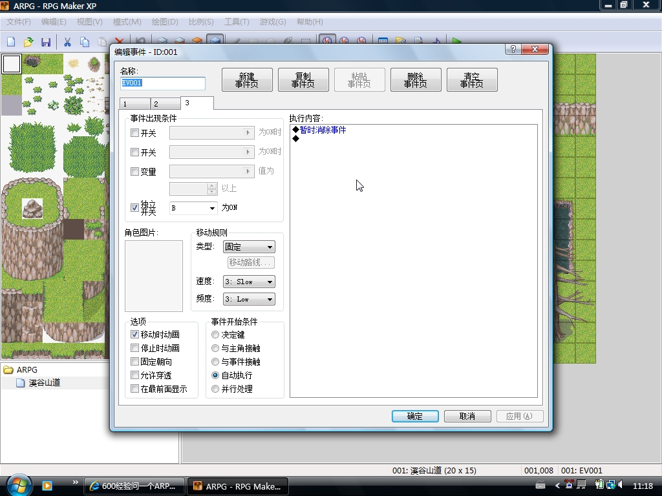Enable the first 开关 condition checkbox
Screen dimensions: 662x496
click(134, 133)
